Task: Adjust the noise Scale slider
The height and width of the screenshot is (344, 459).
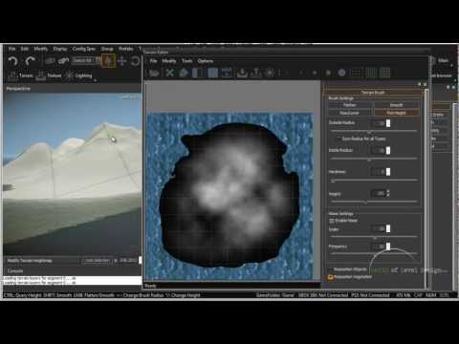Action: coord(374,237)
